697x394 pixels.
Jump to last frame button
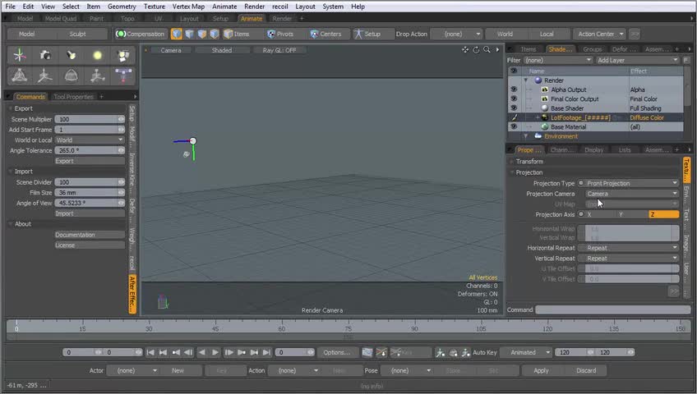tap(266, 352)
